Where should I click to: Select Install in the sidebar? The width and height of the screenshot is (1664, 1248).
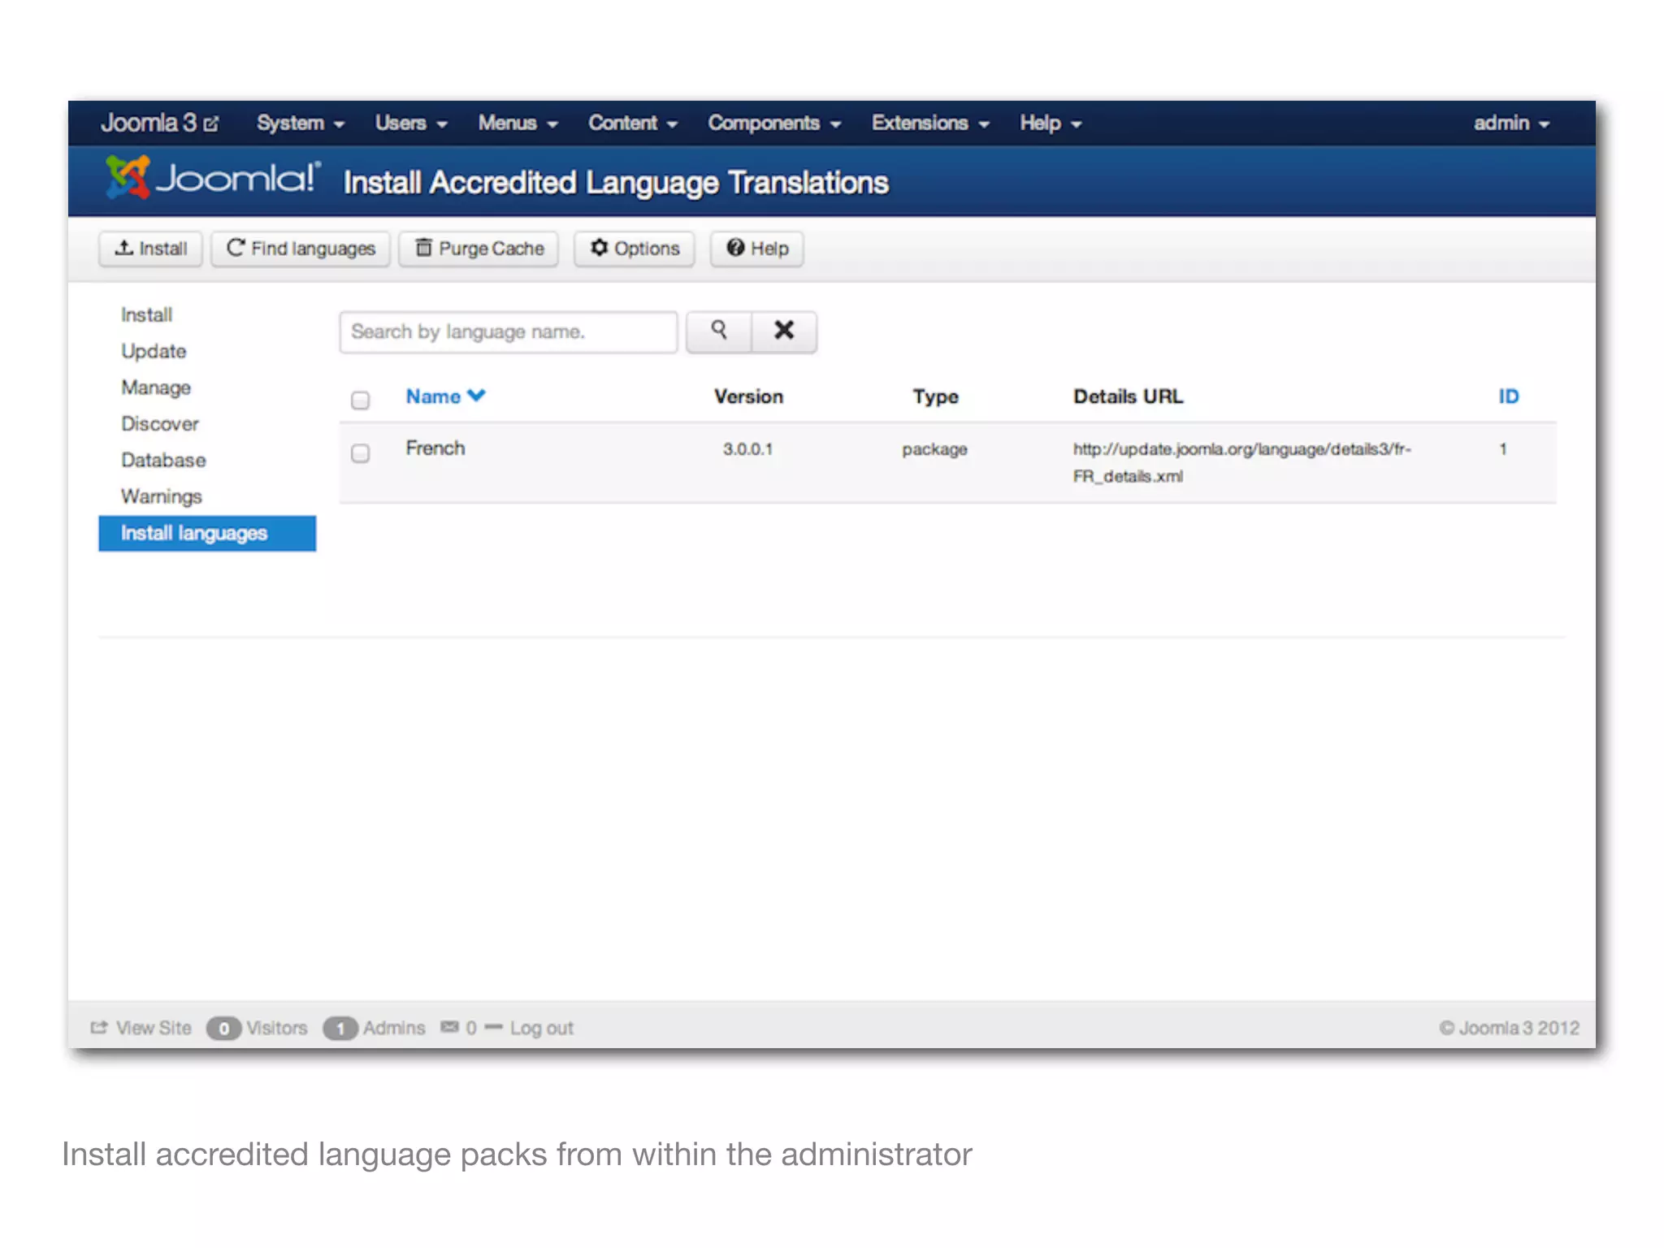[x=146, y=315]
